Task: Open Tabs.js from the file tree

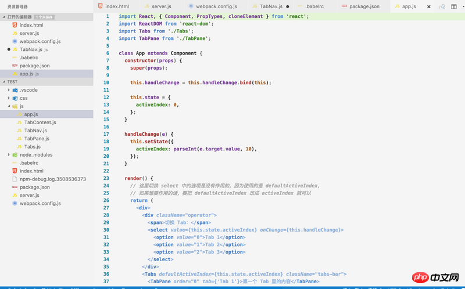Action: click(33, 147)
